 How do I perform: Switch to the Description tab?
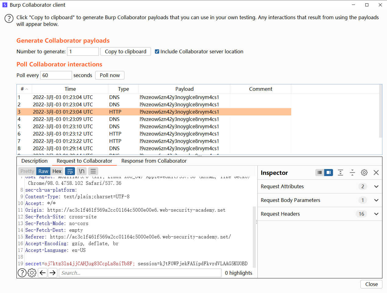(34, 161)
